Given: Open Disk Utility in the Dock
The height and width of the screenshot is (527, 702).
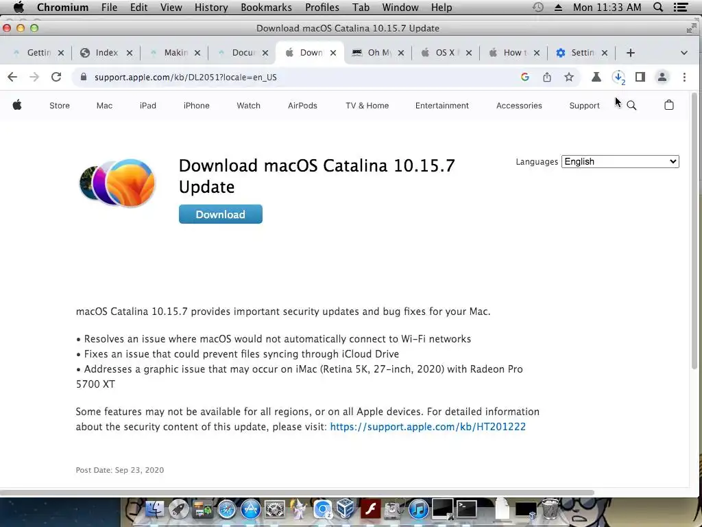Looking at the screenshot, I should 394,510.
